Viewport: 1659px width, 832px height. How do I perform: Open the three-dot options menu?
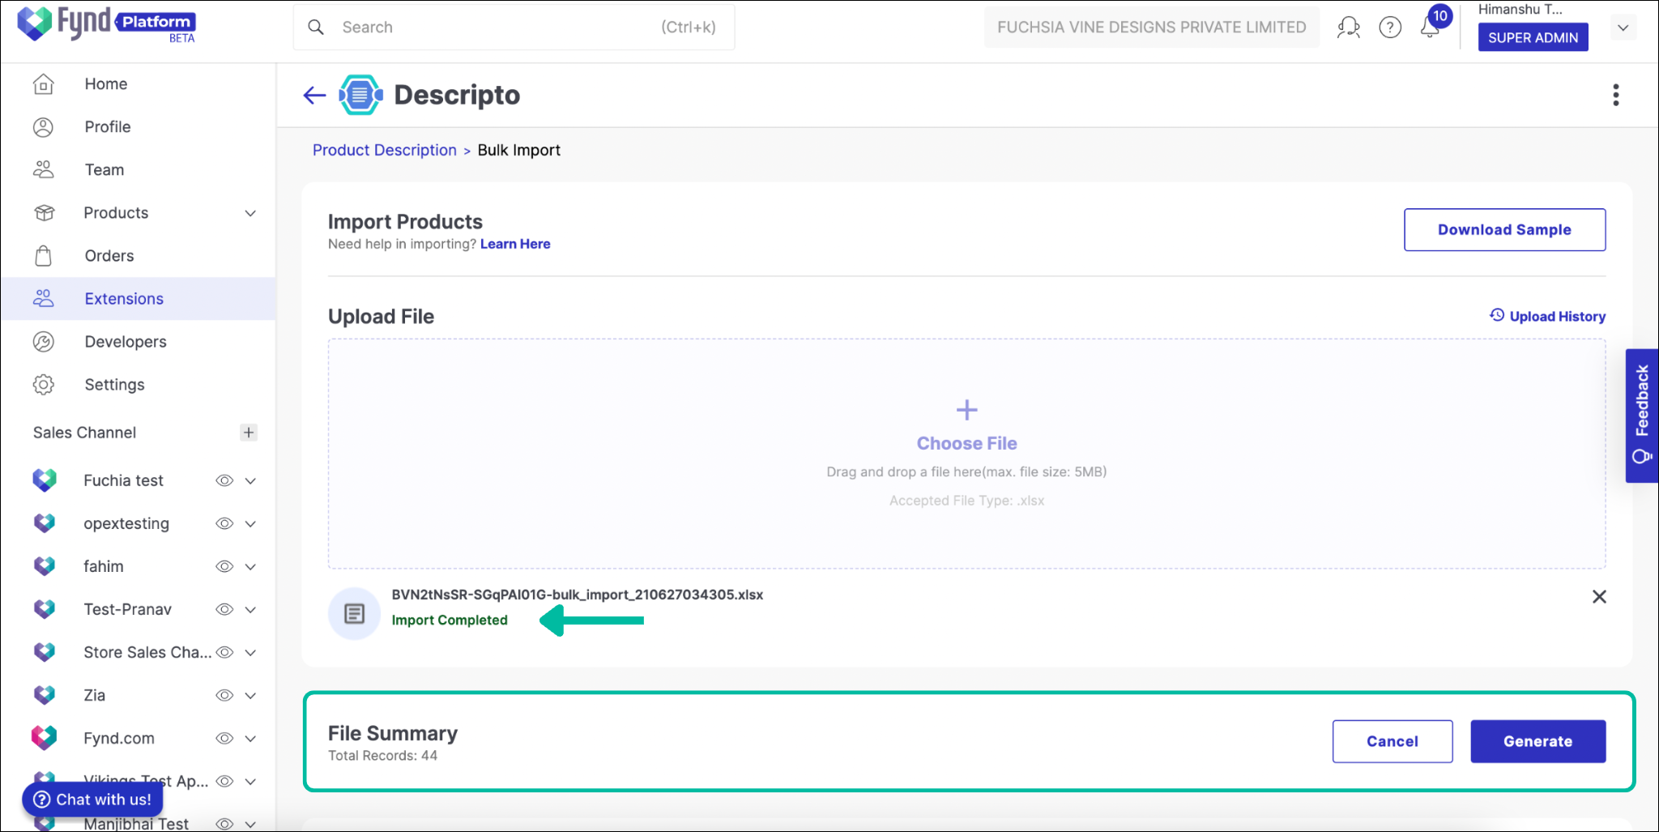pos(1615,95)
